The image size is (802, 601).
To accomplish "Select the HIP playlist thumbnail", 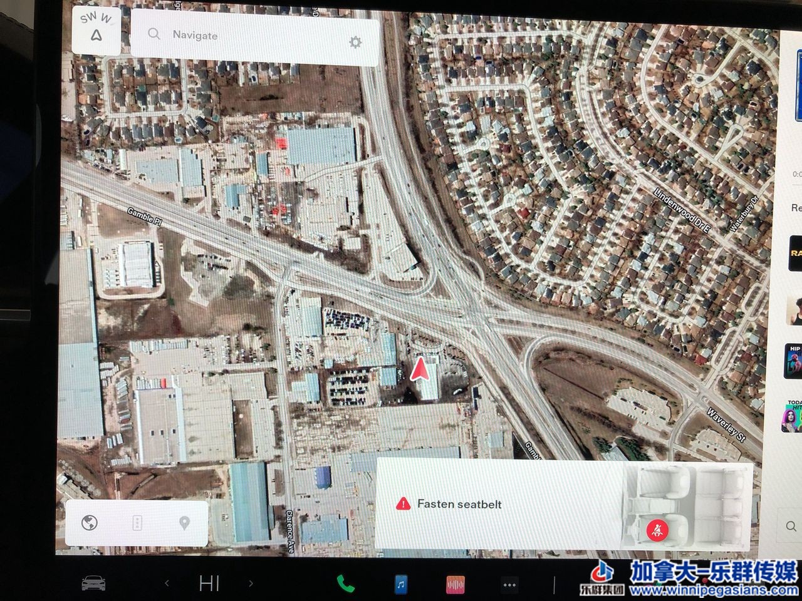I will point(794,361).
